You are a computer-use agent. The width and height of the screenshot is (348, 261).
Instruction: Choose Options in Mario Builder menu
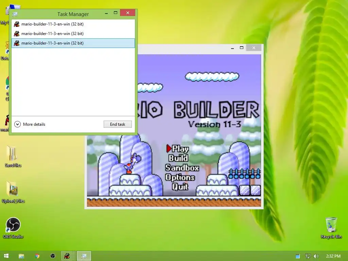tap(180, 177)
